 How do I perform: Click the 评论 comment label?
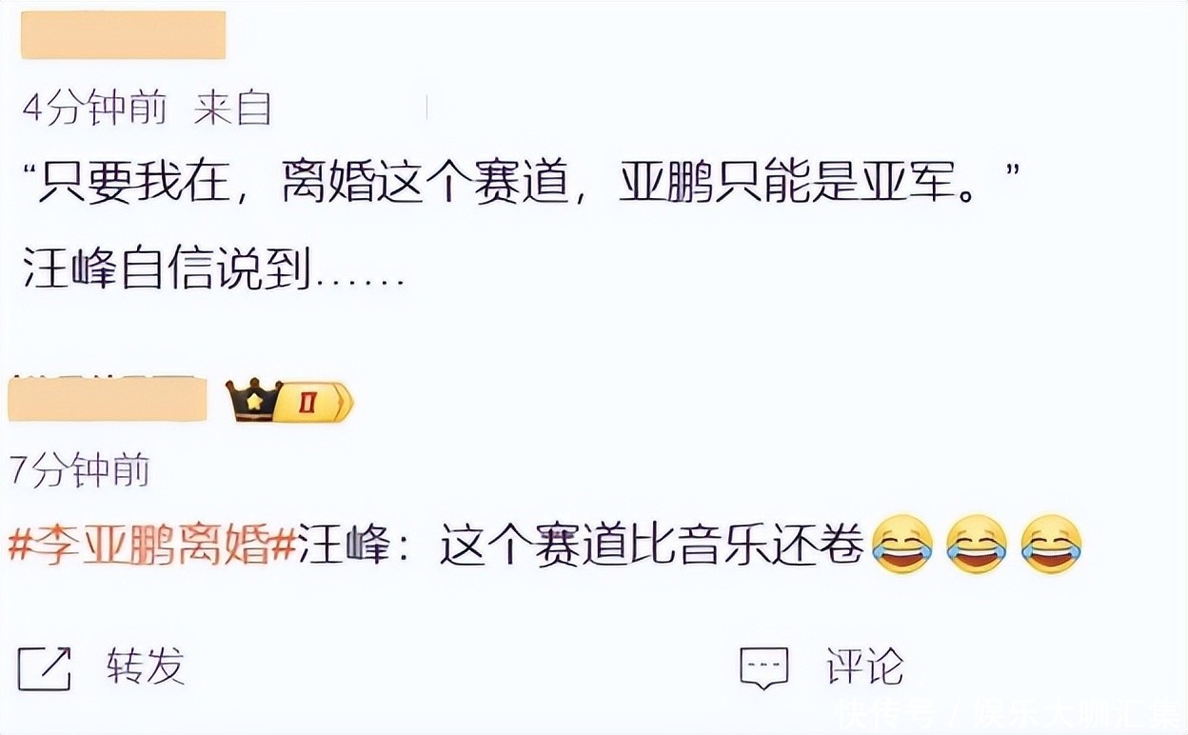pyautogui.click(x=864, y=666)
